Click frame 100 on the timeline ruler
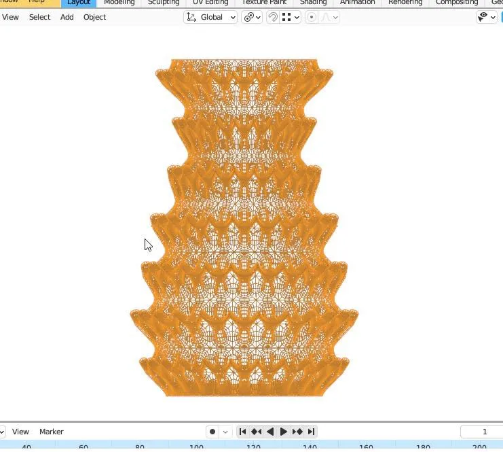Image resolution: width=503 pixels, height=452 pixels. tap(196, 447)
